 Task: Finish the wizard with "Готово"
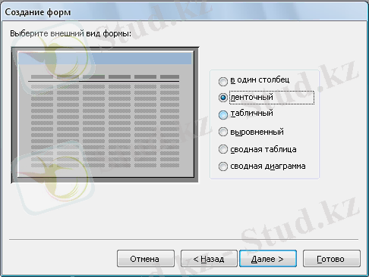(x=331, y=259)
